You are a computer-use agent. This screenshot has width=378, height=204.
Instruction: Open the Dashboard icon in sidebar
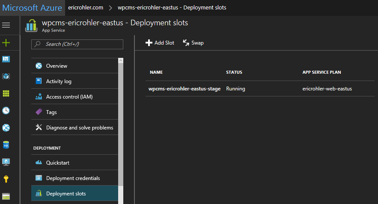coord(6,59)
